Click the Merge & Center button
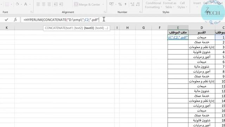Image resolution: width=225 pixels, height=127 pixels. pyautogui.click(x=87, y=5)
